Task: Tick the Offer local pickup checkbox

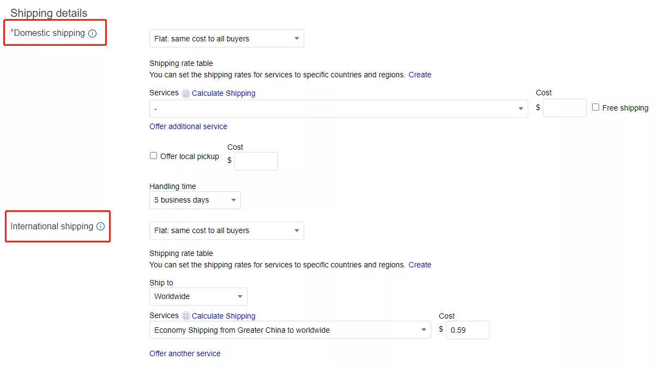Action: pyautogui.click(x=154, y=156)
